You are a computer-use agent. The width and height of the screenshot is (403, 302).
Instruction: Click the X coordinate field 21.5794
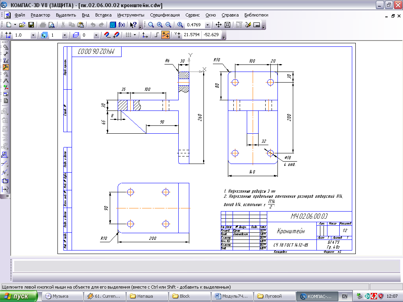pos(192,35)
